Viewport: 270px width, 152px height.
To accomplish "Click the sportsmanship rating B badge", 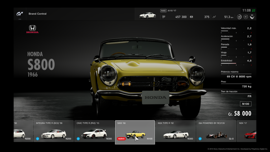I will [252, 17].
